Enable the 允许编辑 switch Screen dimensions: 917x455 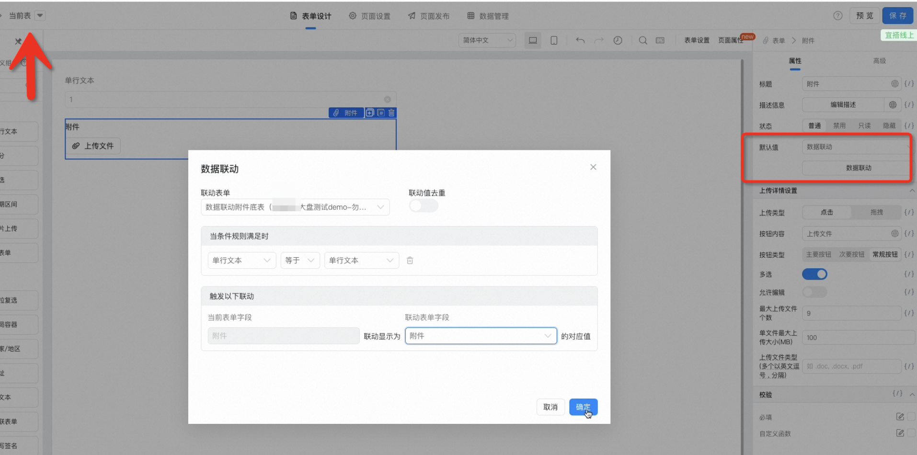814,292
